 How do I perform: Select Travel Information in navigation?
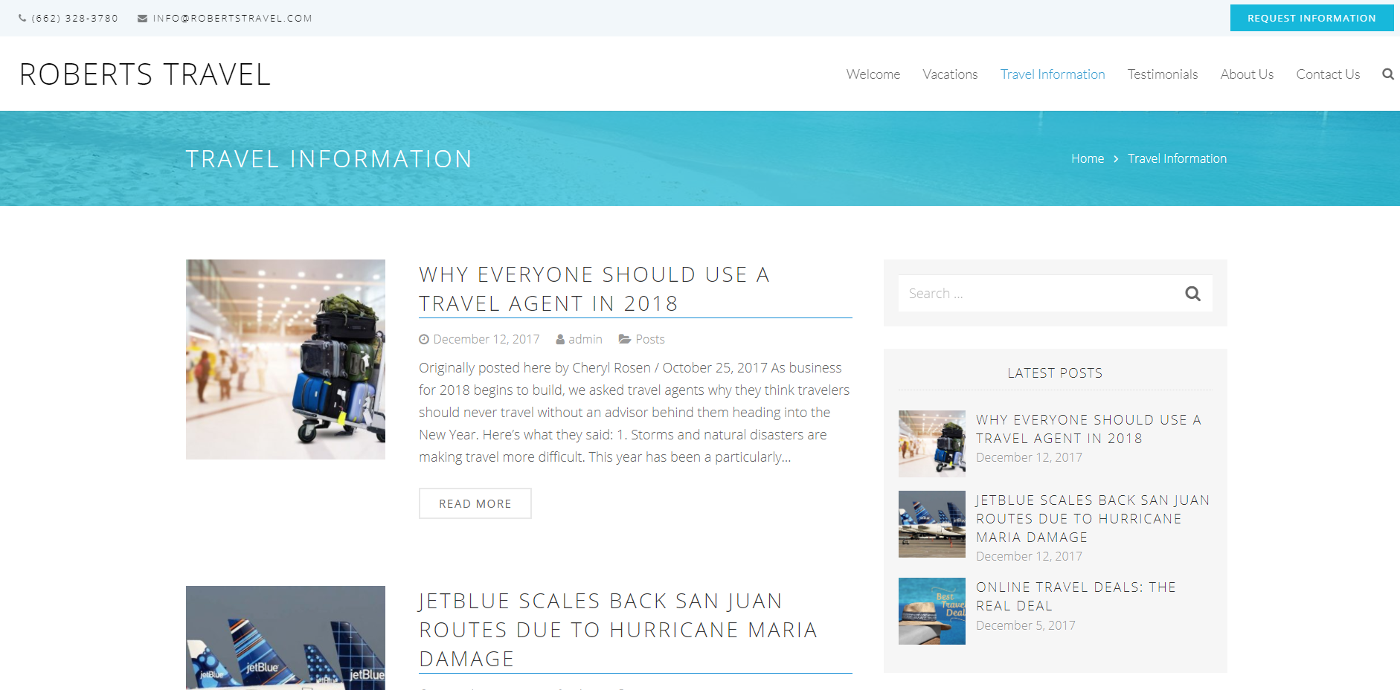pyautogui.click(x=1053, y=74)
